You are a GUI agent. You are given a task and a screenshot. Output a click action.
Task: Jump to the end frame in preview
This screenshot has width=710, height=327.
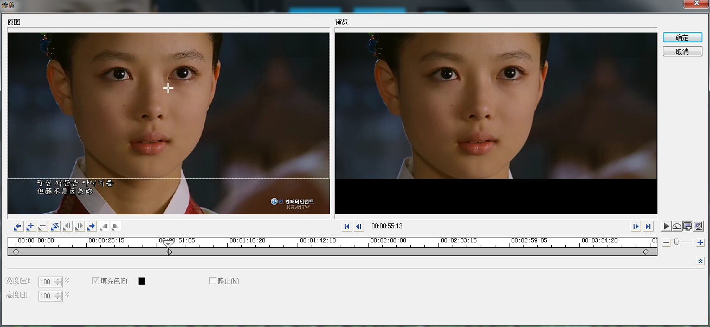point(648,226)
